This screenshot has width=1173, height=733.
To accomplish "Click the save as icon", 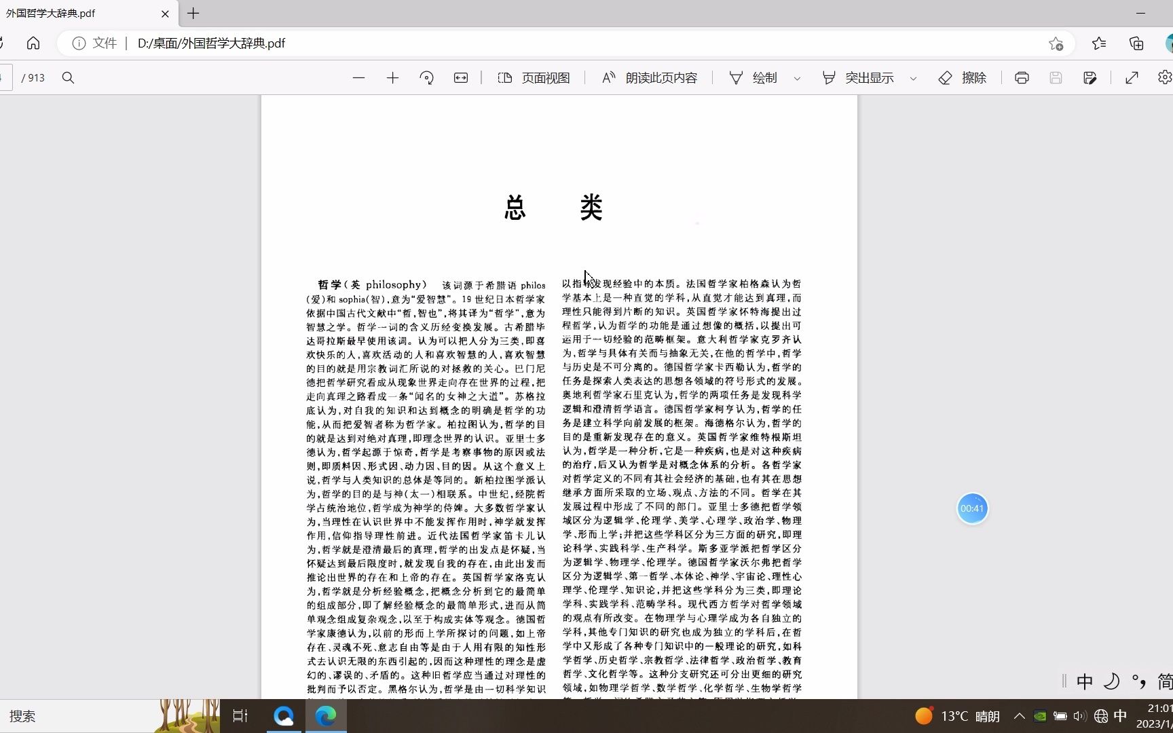I will [1090, 78].
